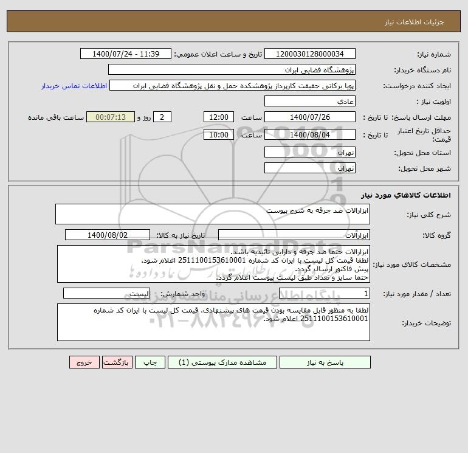Click section title اطلاعات کالاهای مورد نیاز
This screenshot has height=453, width=468.
tap(406, 195)
